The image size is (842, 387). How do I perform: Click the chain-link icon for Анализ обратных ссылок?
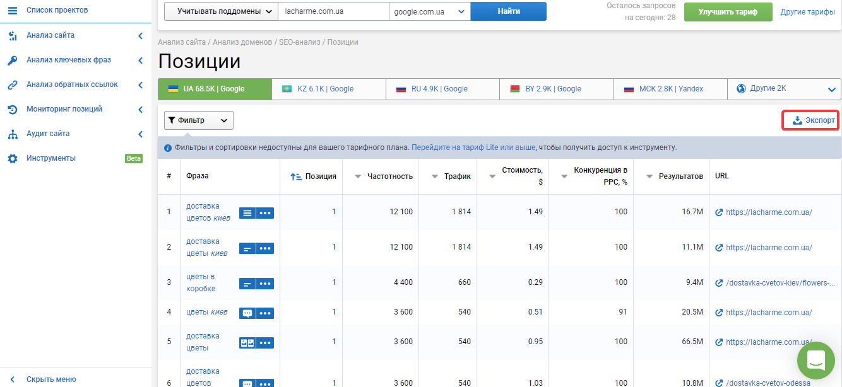pos(13,84)
